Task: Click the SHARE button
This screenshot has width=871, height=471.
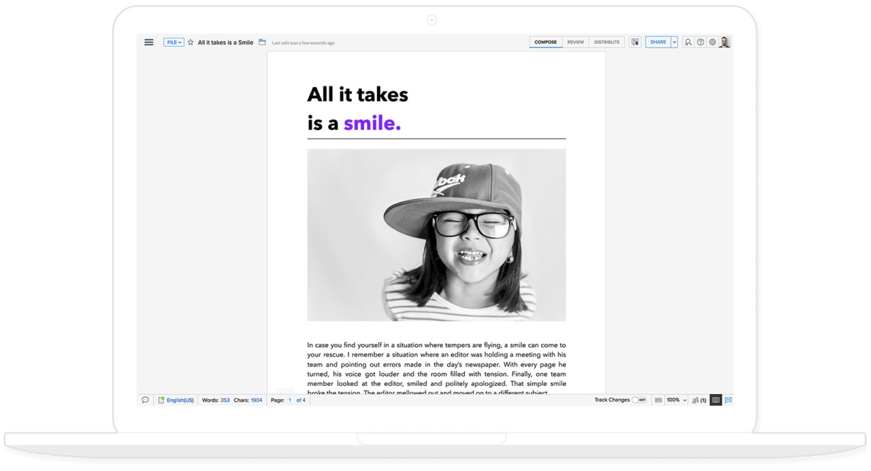Action: 658,42
